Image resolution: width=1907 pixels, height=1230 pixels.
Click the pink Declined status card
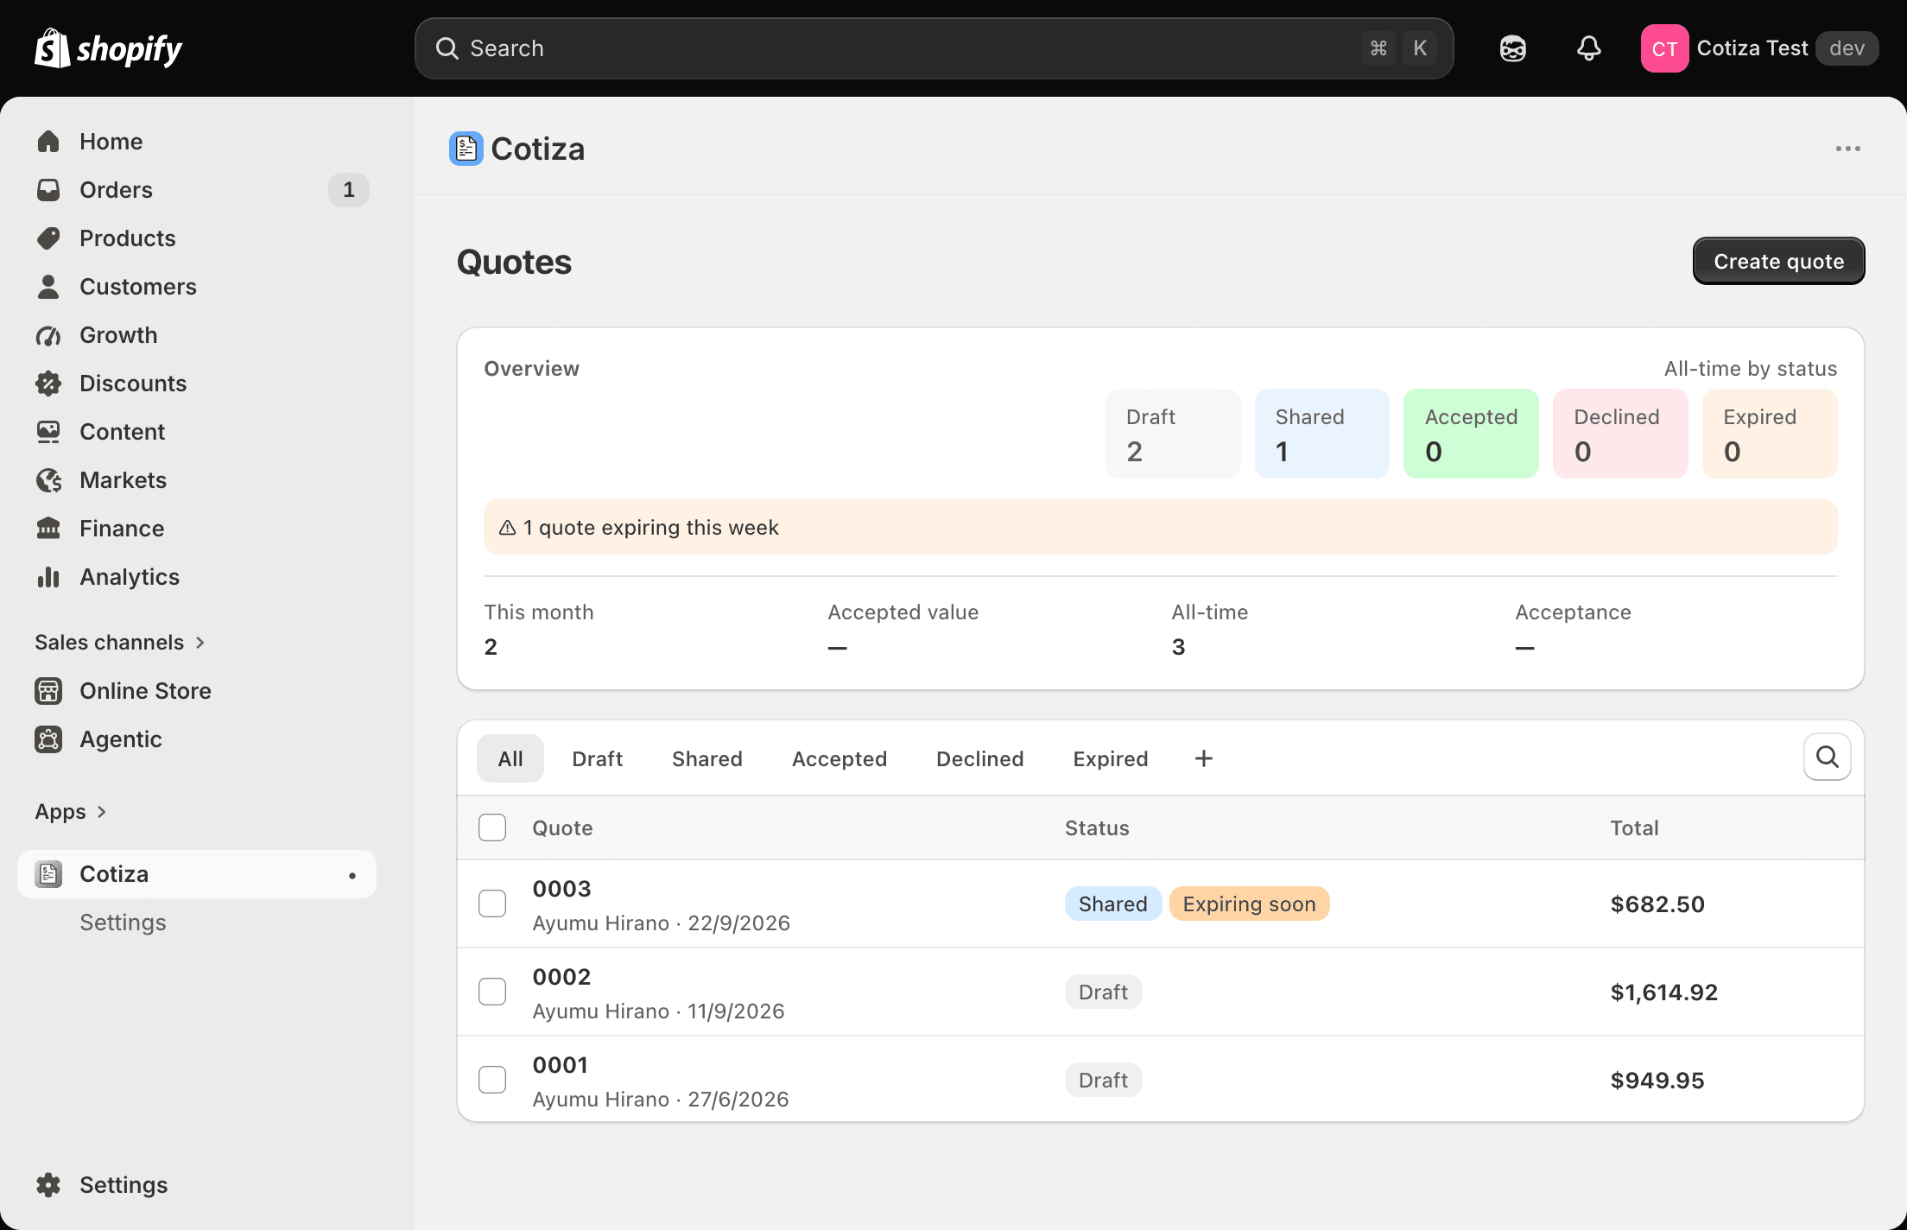coord(1620,434)
